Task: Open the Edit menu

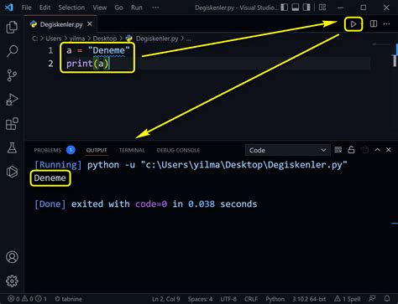Action: coord(45,8)
